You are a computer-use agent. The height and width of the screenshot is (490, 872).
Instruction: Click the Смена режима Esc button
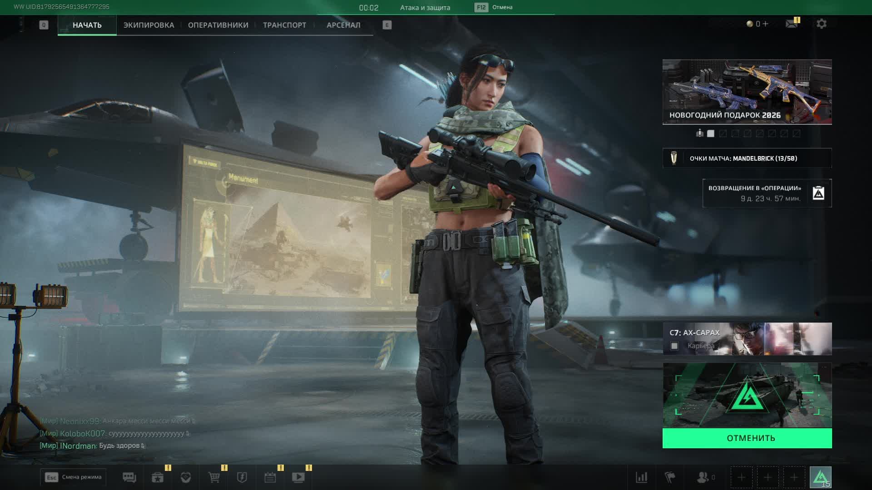(73, 477)
